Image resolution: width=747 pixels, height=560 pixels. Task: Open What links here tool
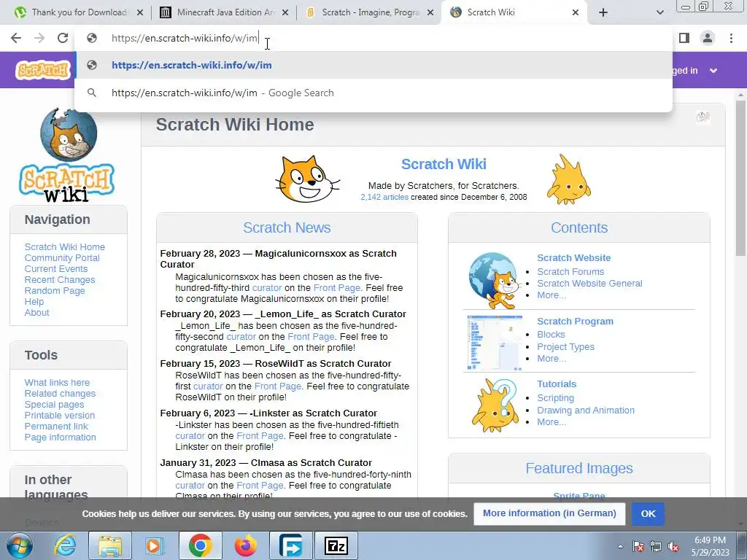tap(57, 382)
